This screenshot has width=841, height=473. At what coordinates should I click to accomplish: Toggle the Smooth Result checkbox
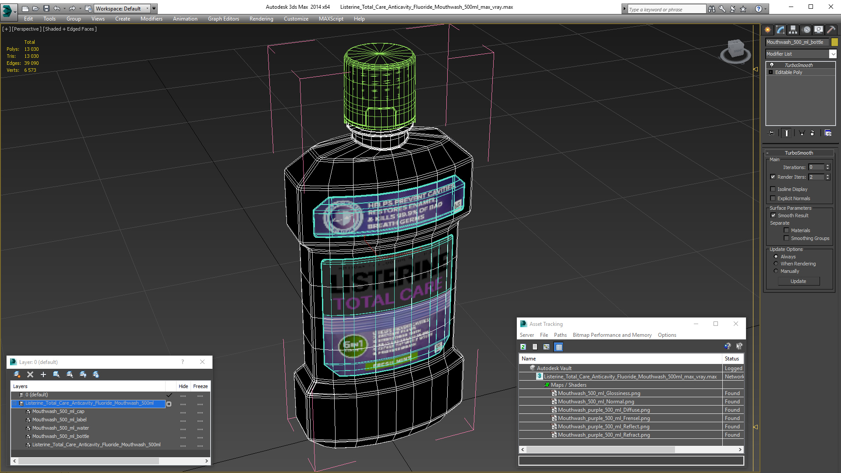pyautogui.click(x=773, y=215)
